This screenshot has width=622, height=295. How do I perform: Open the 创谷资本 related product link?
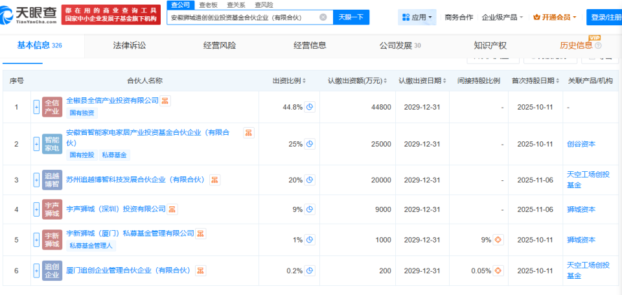[581, 144]
